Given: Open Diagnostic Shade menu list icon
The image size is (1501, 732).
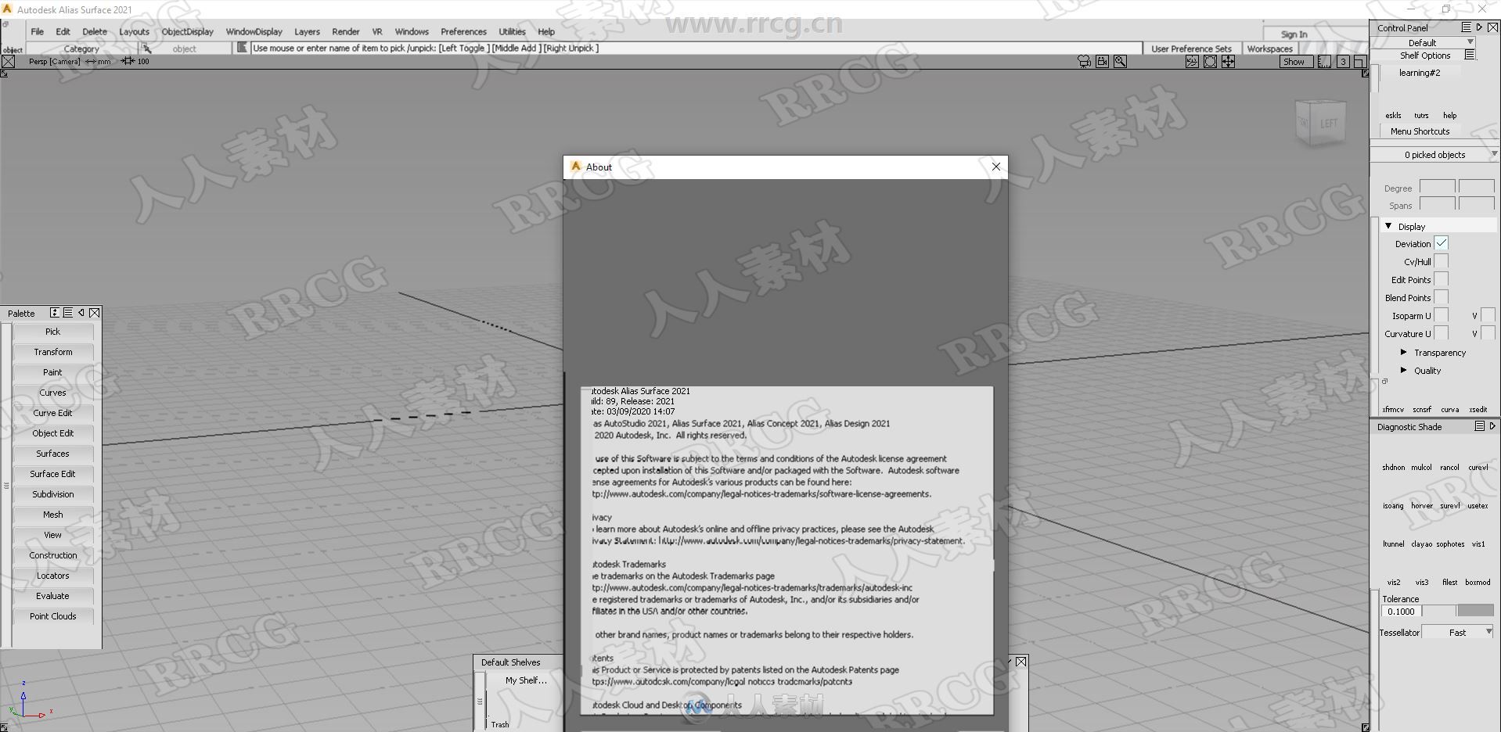Looking at the screenshot, I should click(1479, 427).
